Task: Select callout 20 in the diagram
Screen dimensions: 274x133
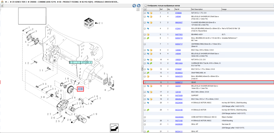Action: tap(69, 120)
